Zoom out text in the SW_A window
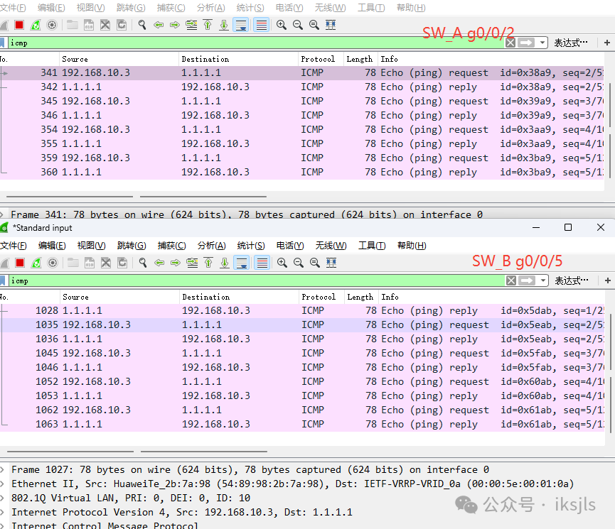Viewport: 615px width, 529px height. click(298, 25)
